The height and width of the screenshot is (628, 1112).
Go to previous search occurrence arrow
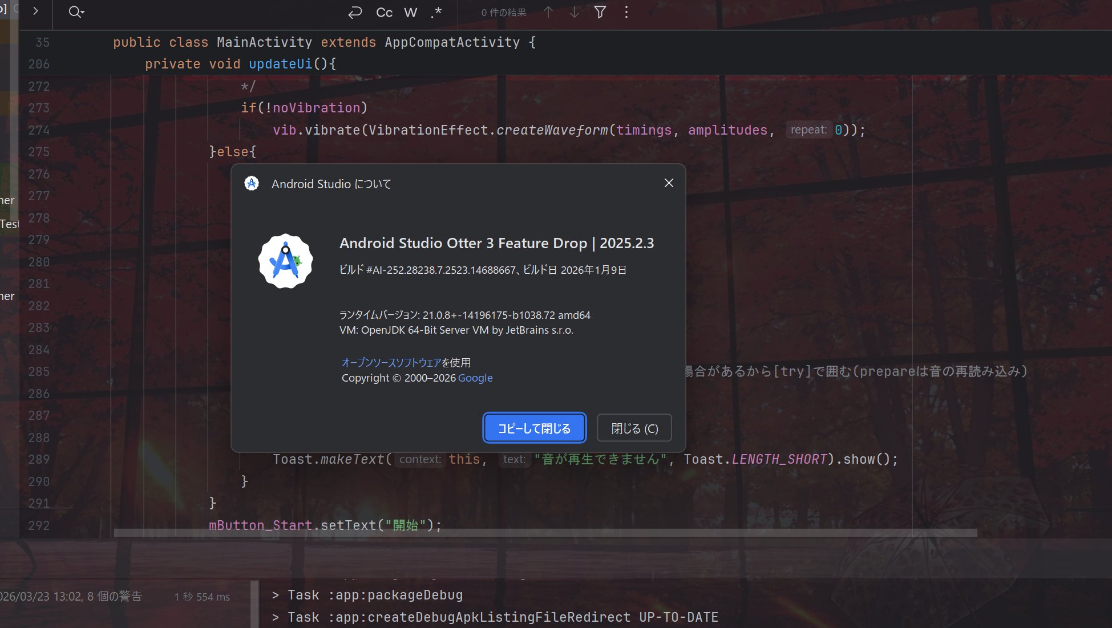pyautogui.click(x=548, y=12)
